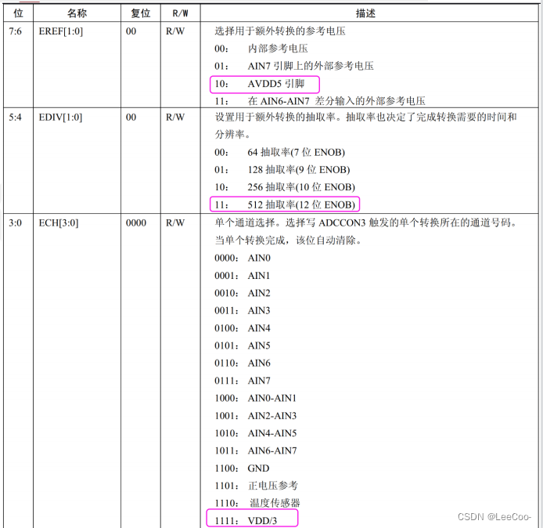This screenshot has width=543, height=528.
Task: Select bit range 5:4 cell
Action: pyautogui.click(x=18, y=161)
